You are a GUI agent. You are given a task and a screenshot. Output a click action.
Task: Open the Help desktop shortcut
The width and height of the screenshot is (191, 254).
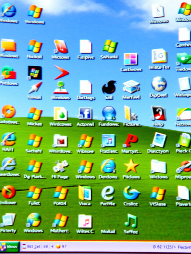pyautogui.click(x=158, y=113)
